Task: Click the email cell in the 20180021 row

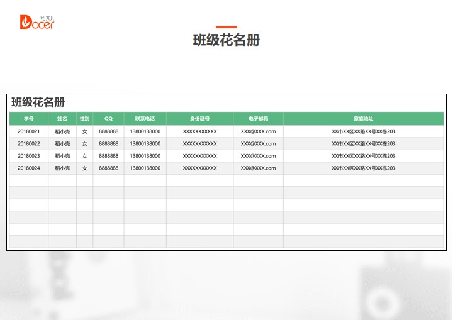Action: pos(258,131)
